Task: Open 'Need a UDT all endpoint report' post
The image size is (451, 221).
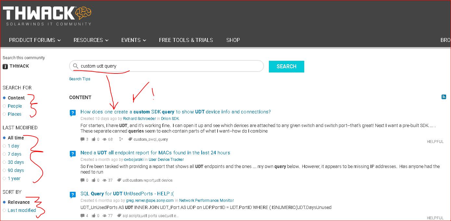Action: tap(155, 153)
